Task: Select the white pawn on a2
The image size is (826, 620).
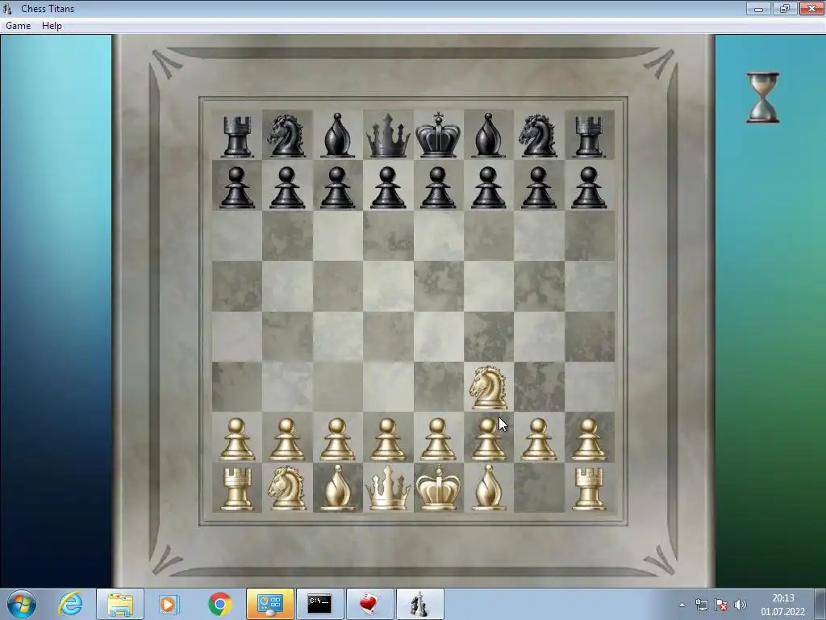Action: 236,439
